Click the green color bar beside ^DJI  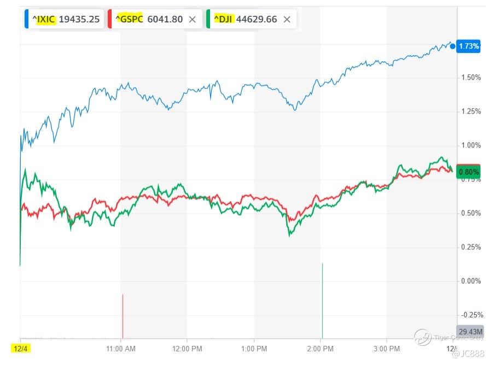tap(208, 19)
